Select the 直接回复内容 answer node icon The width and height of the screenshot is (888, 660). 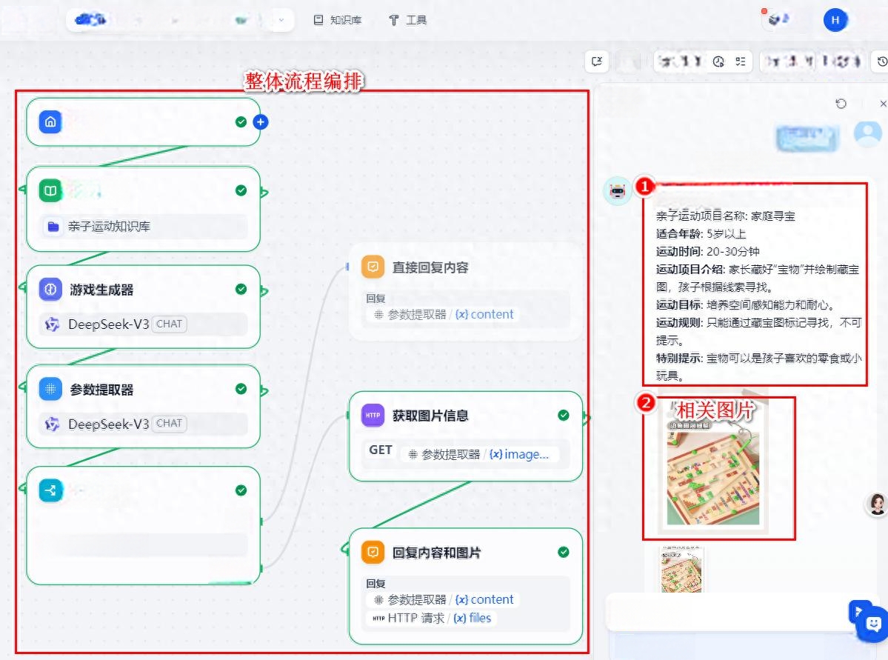[x=373, y=267]
